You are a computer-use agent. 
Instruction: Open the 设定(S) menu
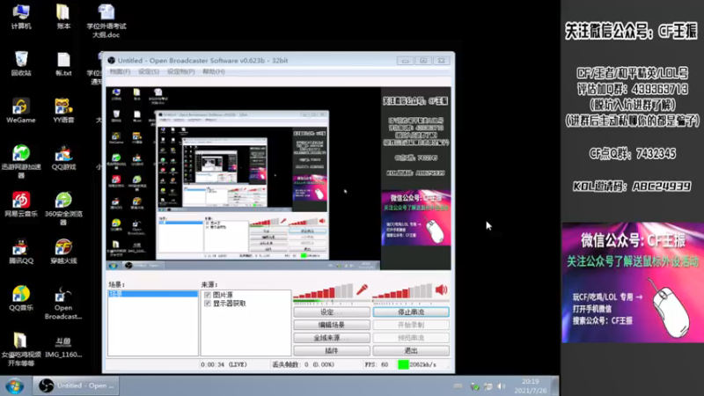point(149,71)
